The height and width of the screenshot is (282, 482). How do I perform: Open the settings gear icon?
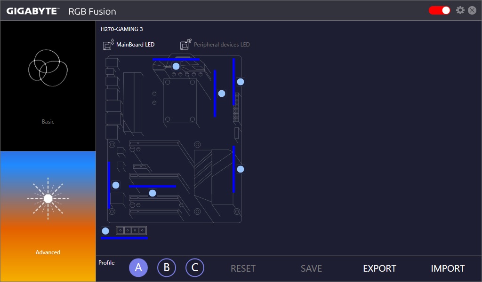click(460, 10)
